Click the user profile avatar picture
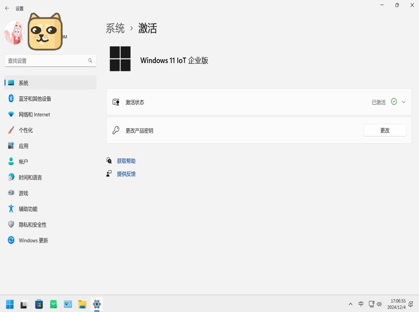The height and width of the screenshot is (312, 419). point(14,33)
